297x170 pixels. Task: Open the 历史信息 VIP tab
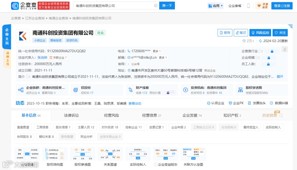(270, 115)
